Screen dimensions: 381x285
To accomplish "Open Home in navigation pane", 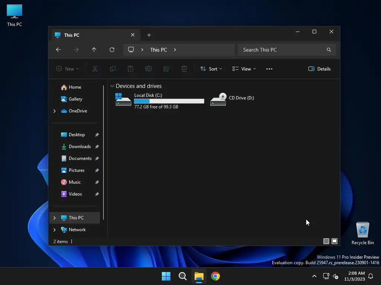I will [x=75, y=87].
